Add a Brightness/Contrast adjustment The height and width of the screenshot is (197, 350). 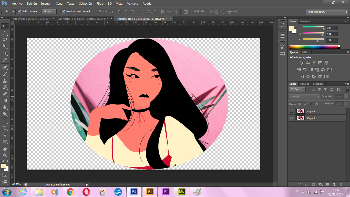(302, 63)
